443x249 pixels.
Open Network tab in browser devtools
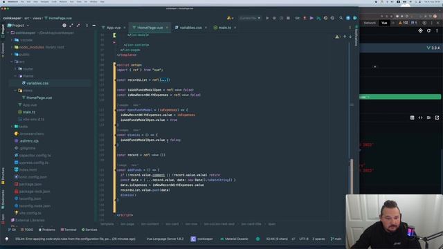370,23
